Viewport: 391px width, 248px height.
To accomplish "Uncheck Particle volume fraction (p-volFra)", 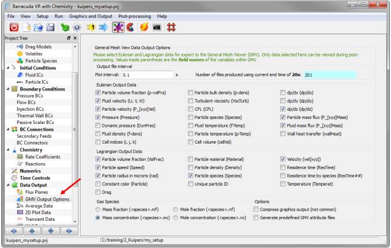I will [x=98, y=92].
